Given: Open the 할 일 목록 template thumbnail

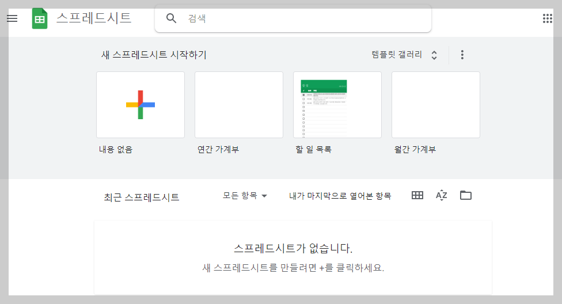Looking at the screenshot, I should [337, 105].
